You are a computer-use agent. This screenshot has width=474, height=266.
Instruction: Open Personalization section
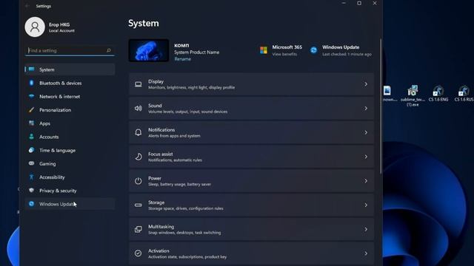(x=70, y=110)
